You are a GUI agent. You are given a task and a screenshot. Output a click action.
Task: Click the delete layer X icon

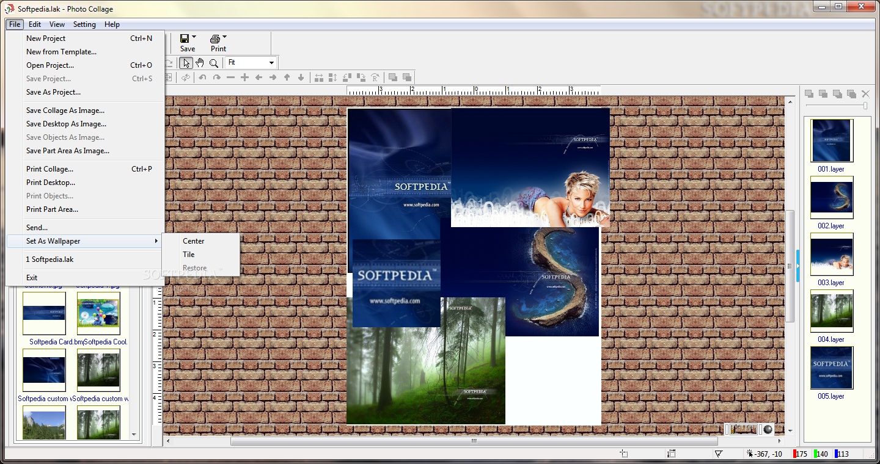[865, 93]
